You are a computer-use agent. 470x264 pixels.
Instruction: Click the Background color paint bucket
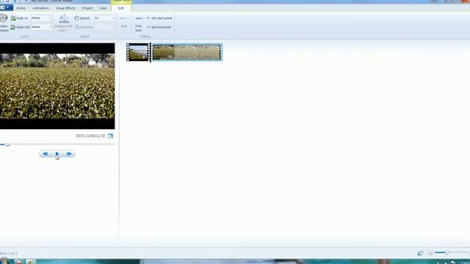pyautogui.click(x=64, y=18)
